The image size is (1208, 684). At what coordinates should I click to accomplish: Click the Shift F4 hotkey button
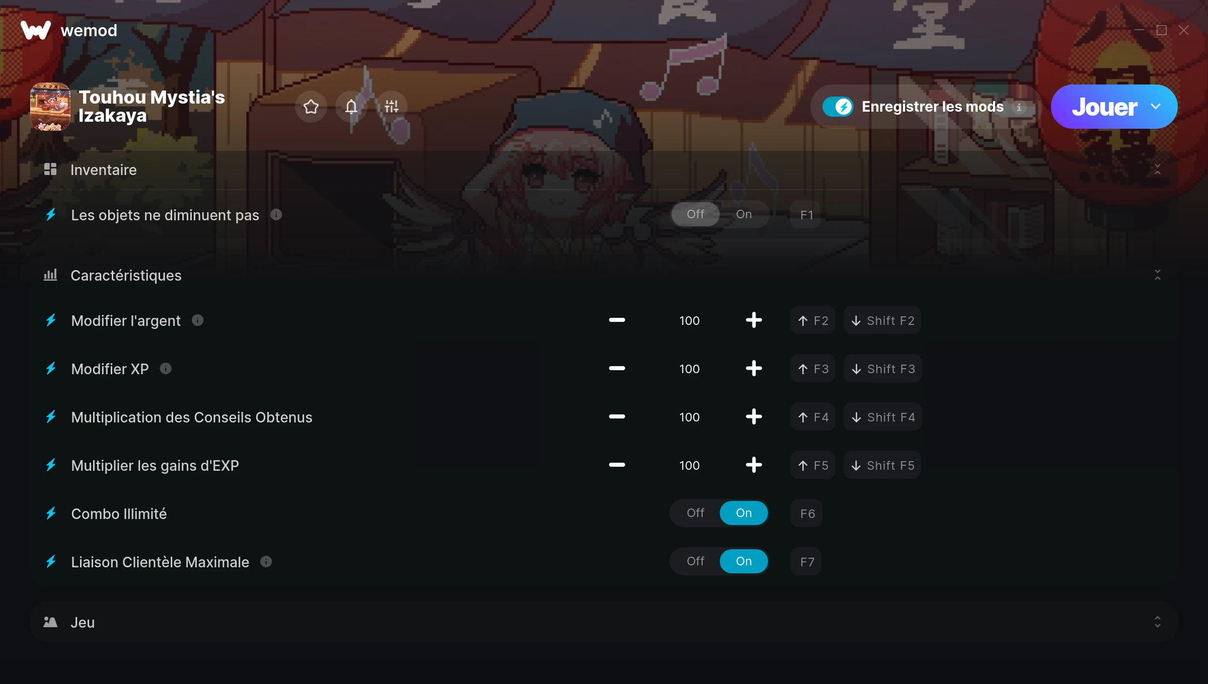883,417
